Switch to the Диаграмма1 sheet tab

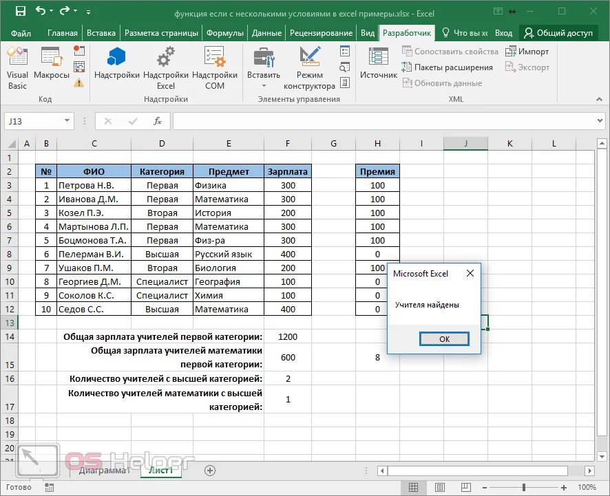coord(104,471)
